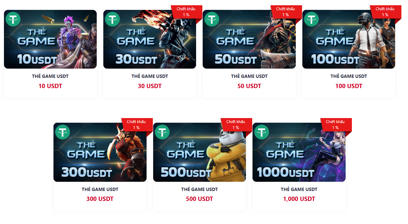Click the Tether logo on 100 USDT card
Screen dimensions: 408x224
312,19
